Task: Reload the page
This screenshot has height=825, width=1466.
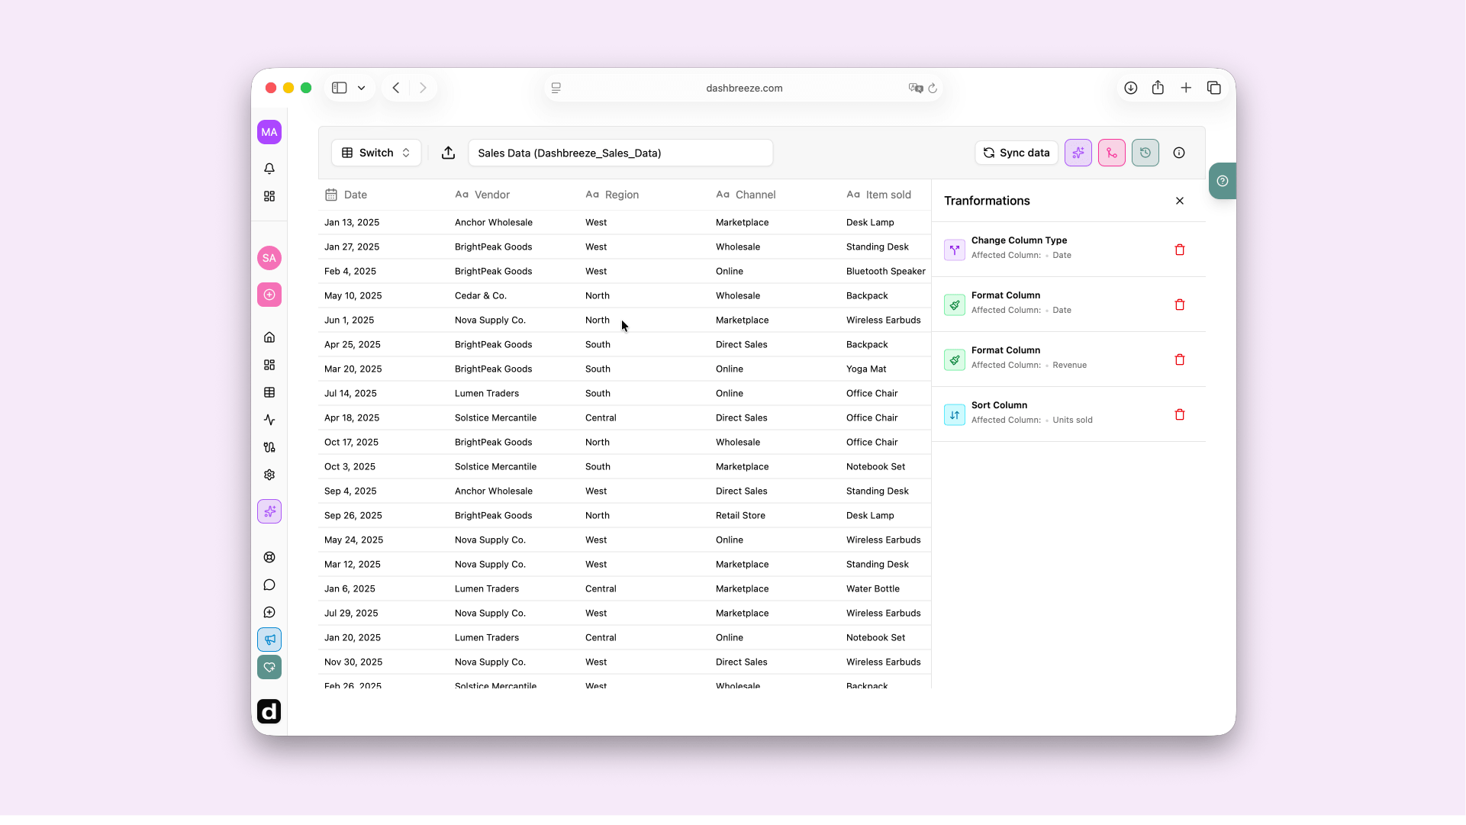Action: pyautogui.click(x=933, y=89)
